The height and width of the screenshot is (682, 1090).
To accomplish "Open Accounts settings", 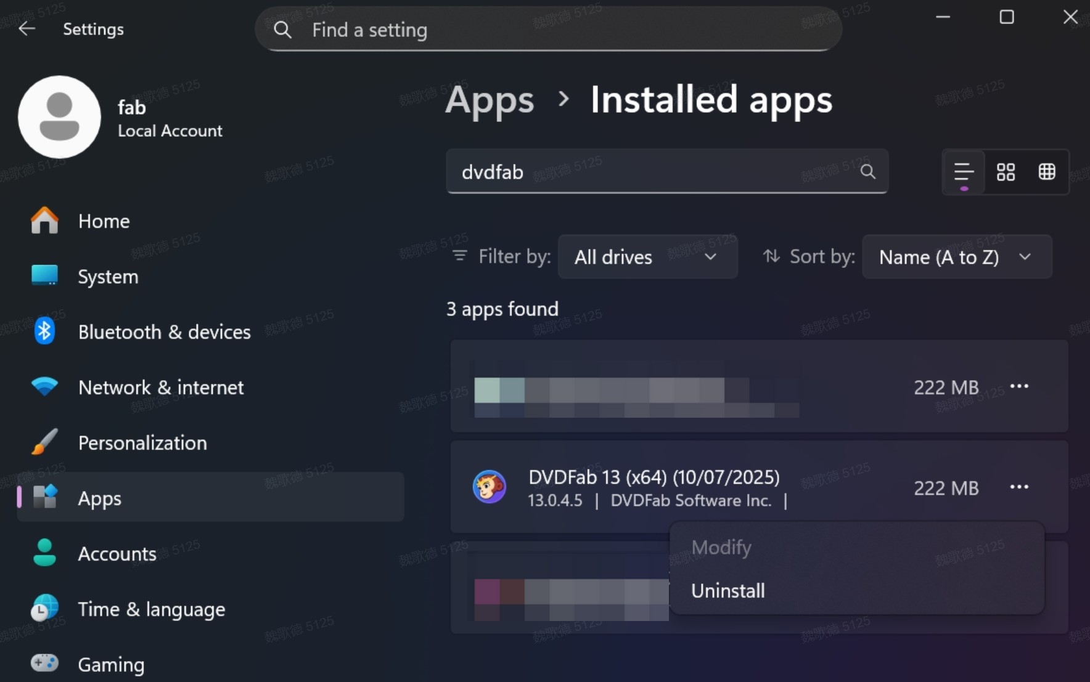I will (210, 554).
